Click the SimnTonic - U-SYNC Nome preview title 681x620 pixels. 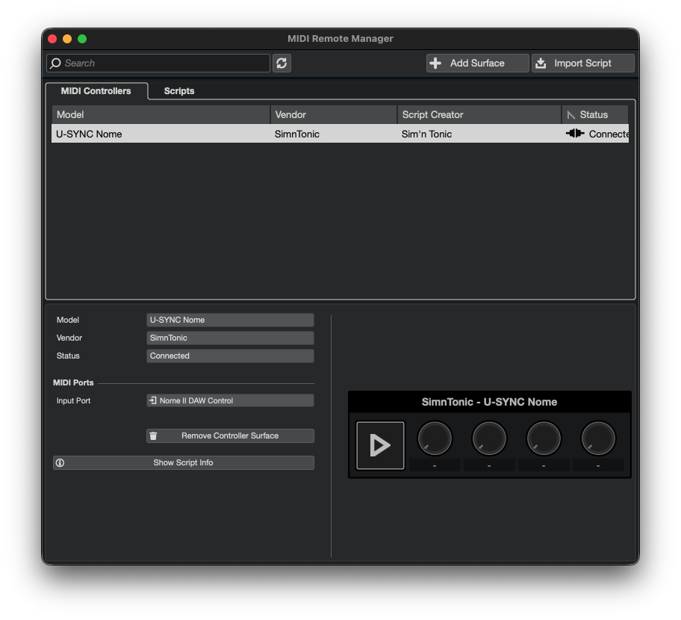(490, 402)
